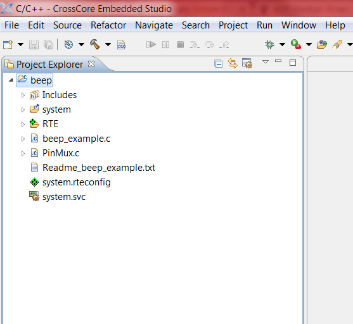Select the Project Explorer tab
Image resolution: width=353 pixels, height=324 pixels.
point(49,65)
